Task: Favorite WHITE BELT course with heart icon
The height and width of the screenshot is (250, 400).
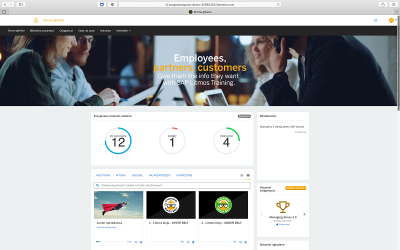Action: coord(188,242)
